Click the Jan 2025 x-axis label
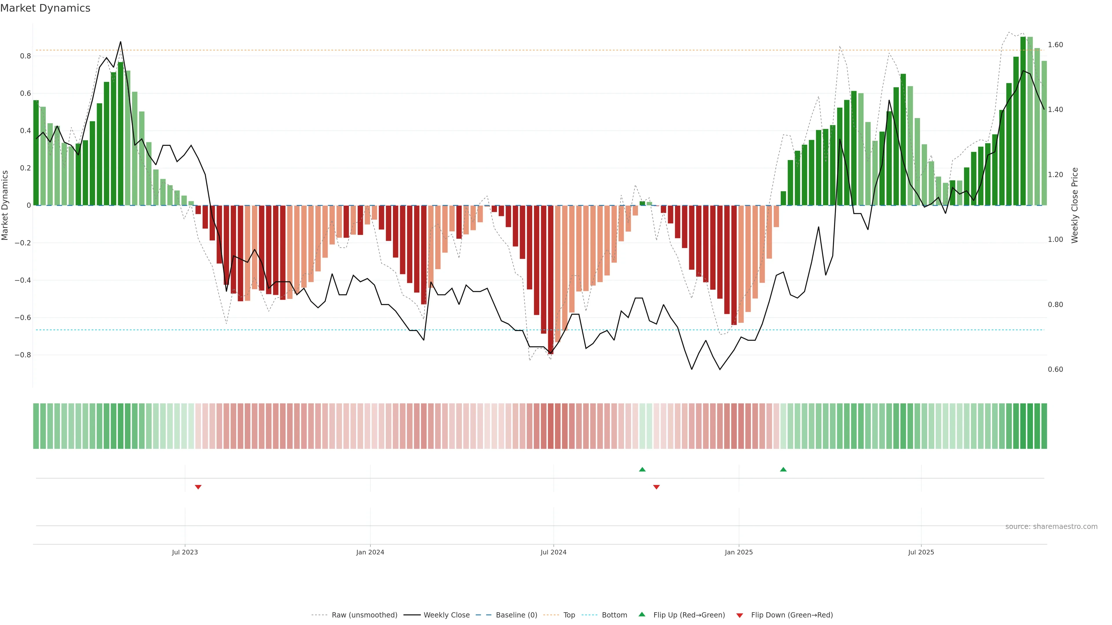Viewport: 1112px width, 625px height. coord(739,552)
